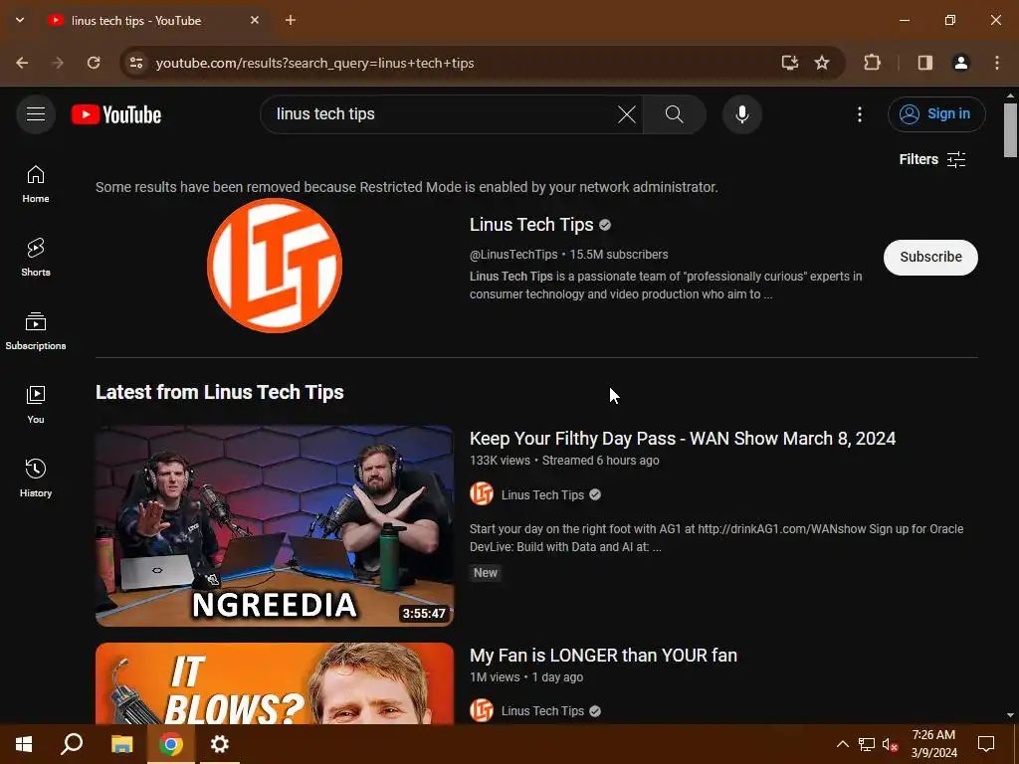Expand the tab search dropdown arrow
Screen dimensions: 1019x764
click(20, 20)
